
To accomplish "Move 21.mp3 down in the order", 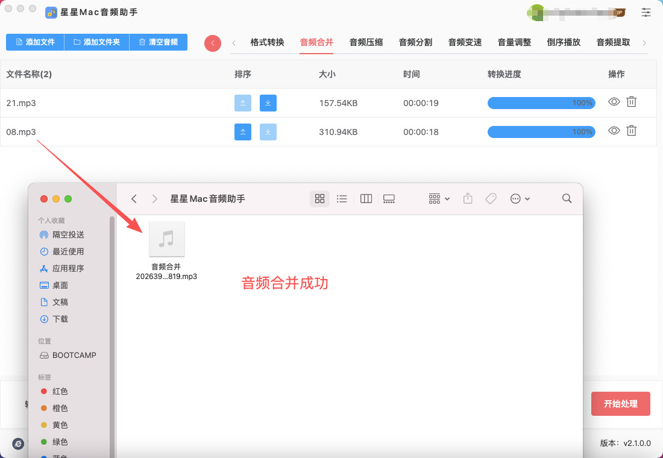I will click(268, 103).
